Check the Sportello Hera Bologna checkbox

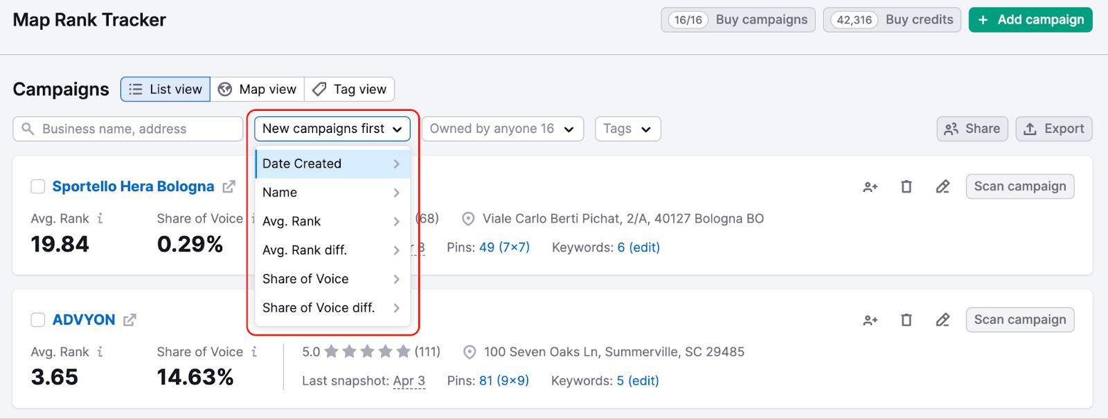pos(38,186)
